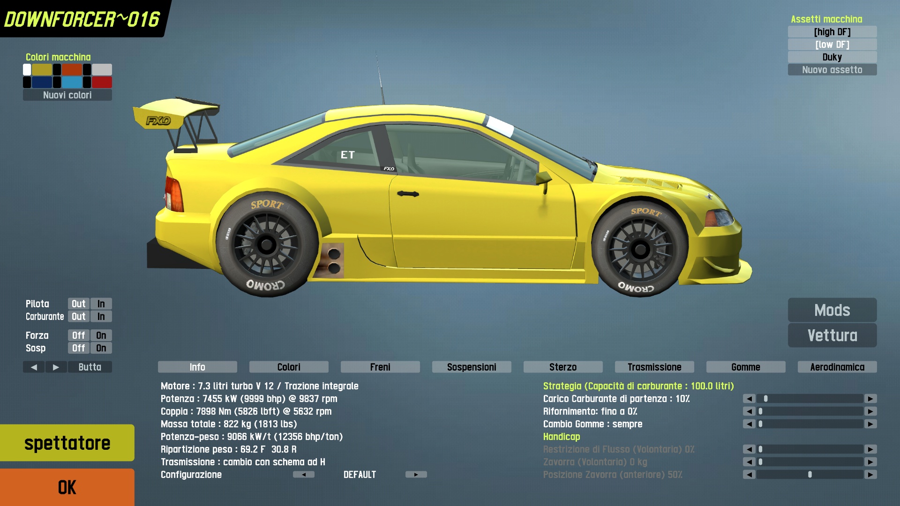Turn Forza On
This screenshot has height=506, width=900.
click(101, 335)
